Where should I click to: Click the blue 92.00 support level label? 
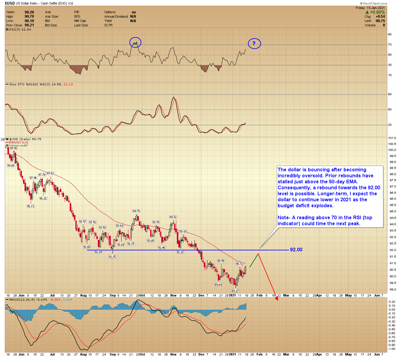(x=296, y=250)
